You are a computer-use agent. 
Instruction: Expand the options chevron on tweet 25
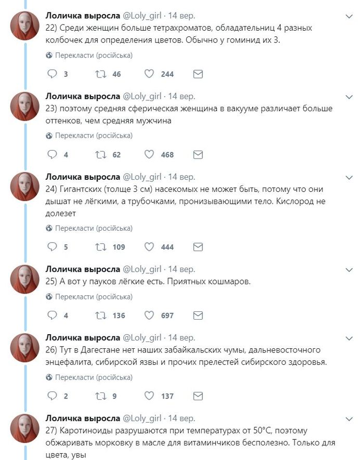[349, 270]
